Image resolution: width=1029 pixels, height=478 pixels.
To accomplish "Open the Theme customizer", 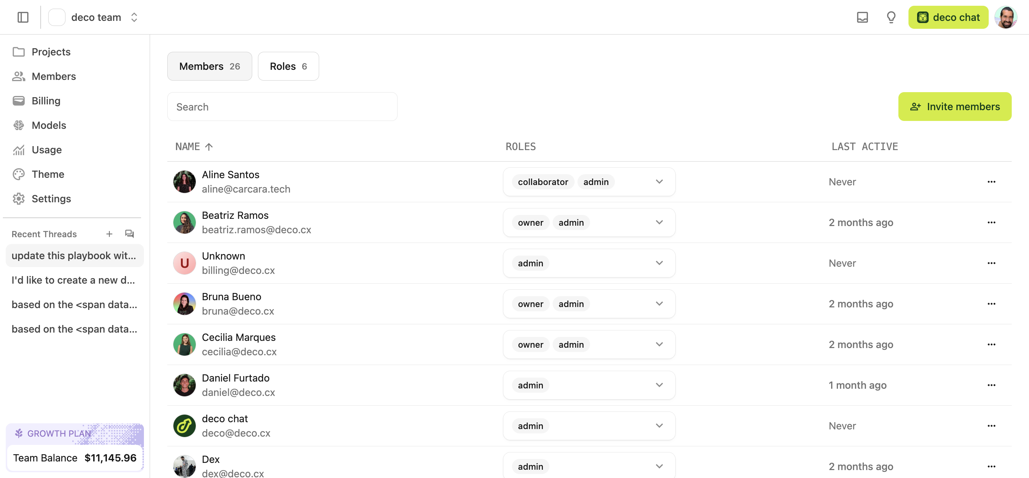I will 47,174.
